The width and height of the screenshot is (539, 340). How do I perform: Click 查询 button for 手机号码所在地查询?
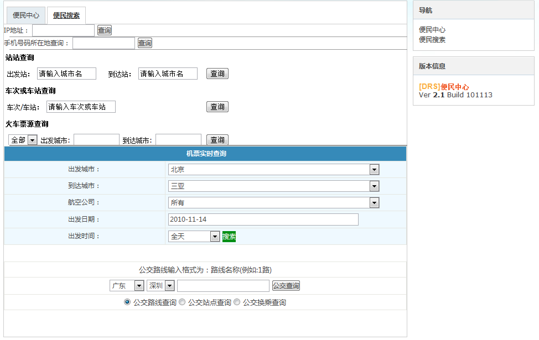click(x=145, y=43)
